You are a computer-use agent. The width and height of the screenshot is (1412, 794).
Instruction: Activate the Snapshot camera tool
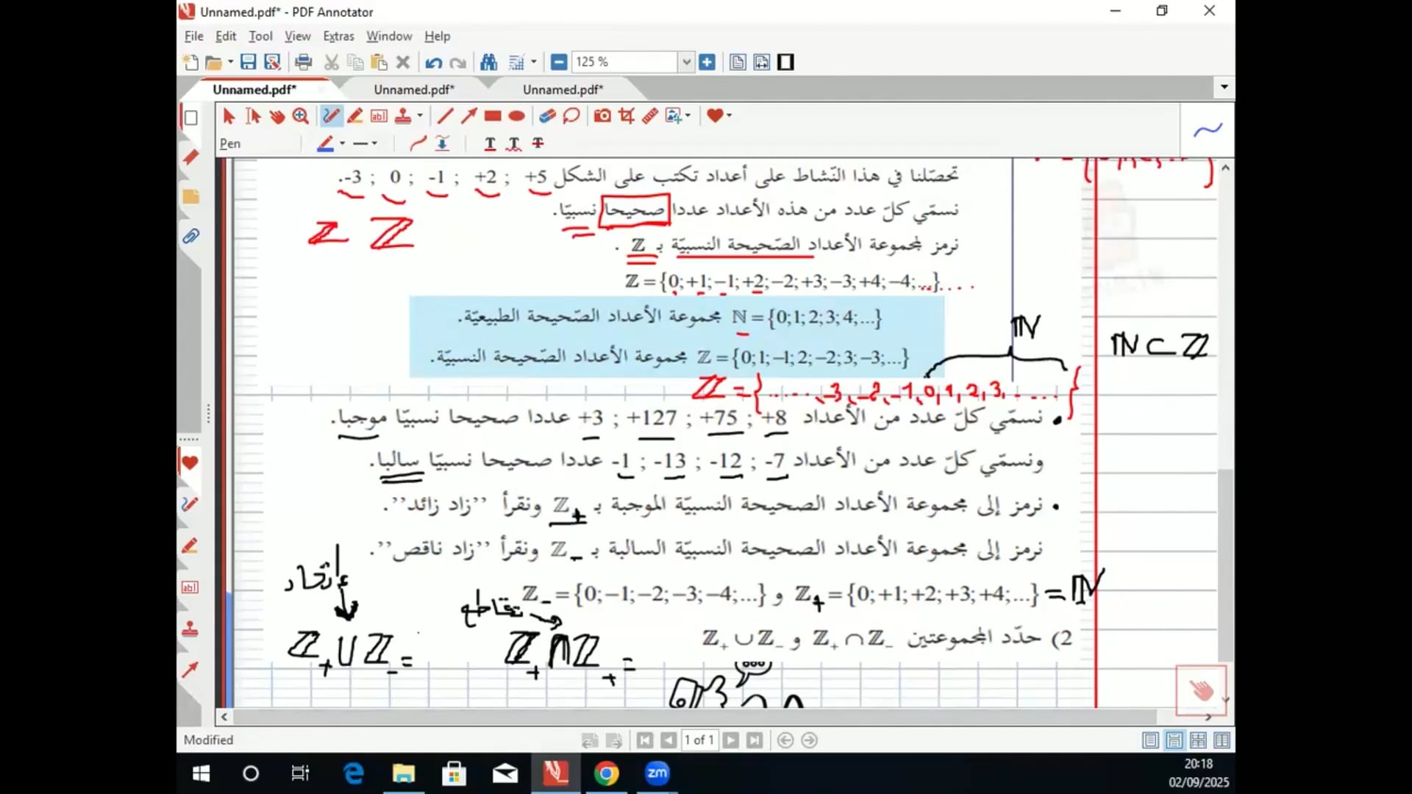tap(602, 115)
